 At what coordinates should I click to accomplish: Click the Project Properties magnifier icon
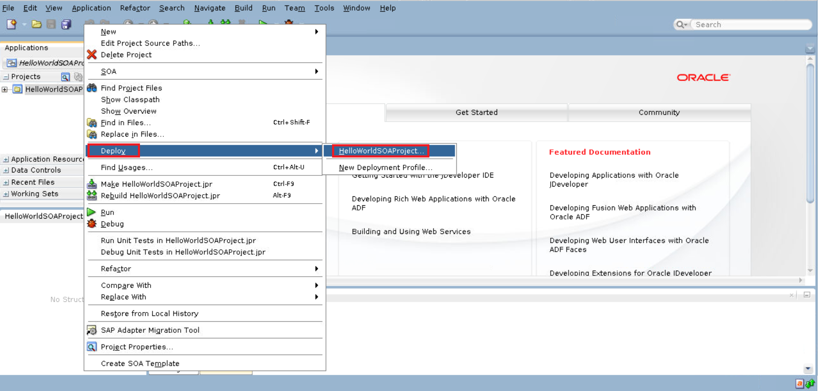[92, 347]
